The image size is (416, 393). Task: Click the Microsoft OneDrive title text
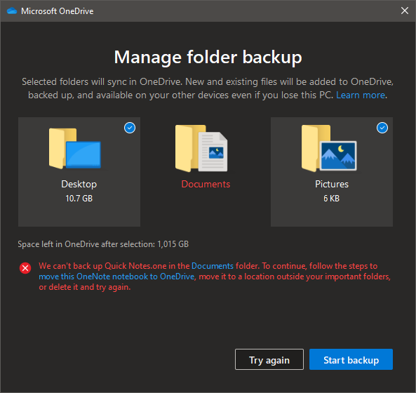click(x=58, y=11)
